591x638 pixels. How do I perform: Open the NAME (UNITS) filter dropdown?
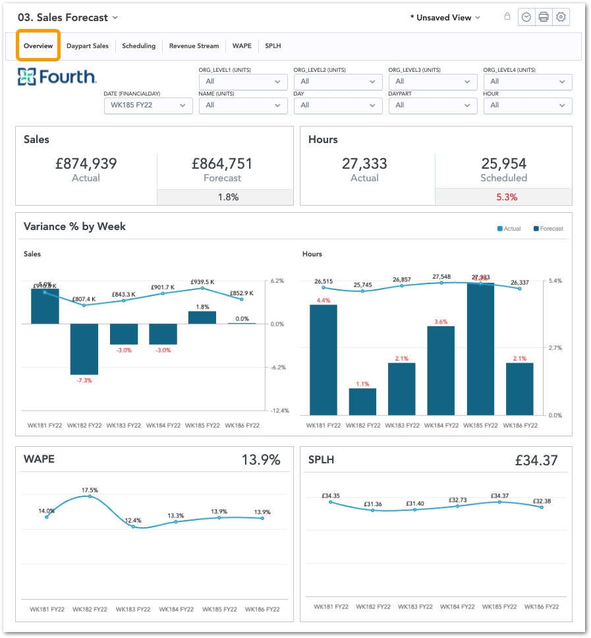[243, 105]
